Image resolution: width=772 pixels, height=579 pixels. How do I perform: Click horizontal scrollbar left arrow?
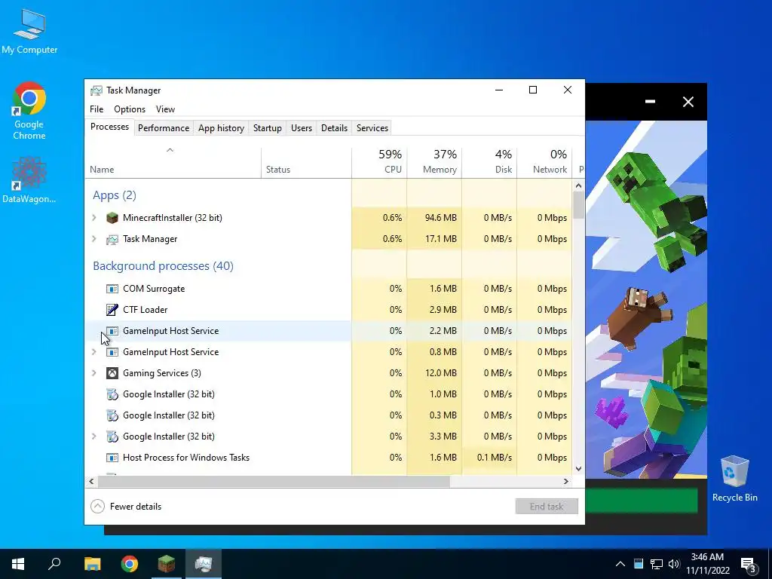[x=91, y=482]
